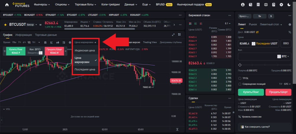Viewport: 296px width, 134px height.
Task: Show only bids order book view
Action: [x=196, y=24]
